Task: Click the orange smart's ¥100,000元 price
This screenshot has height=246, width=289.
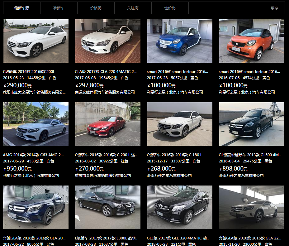Action: tap(233, 85)
